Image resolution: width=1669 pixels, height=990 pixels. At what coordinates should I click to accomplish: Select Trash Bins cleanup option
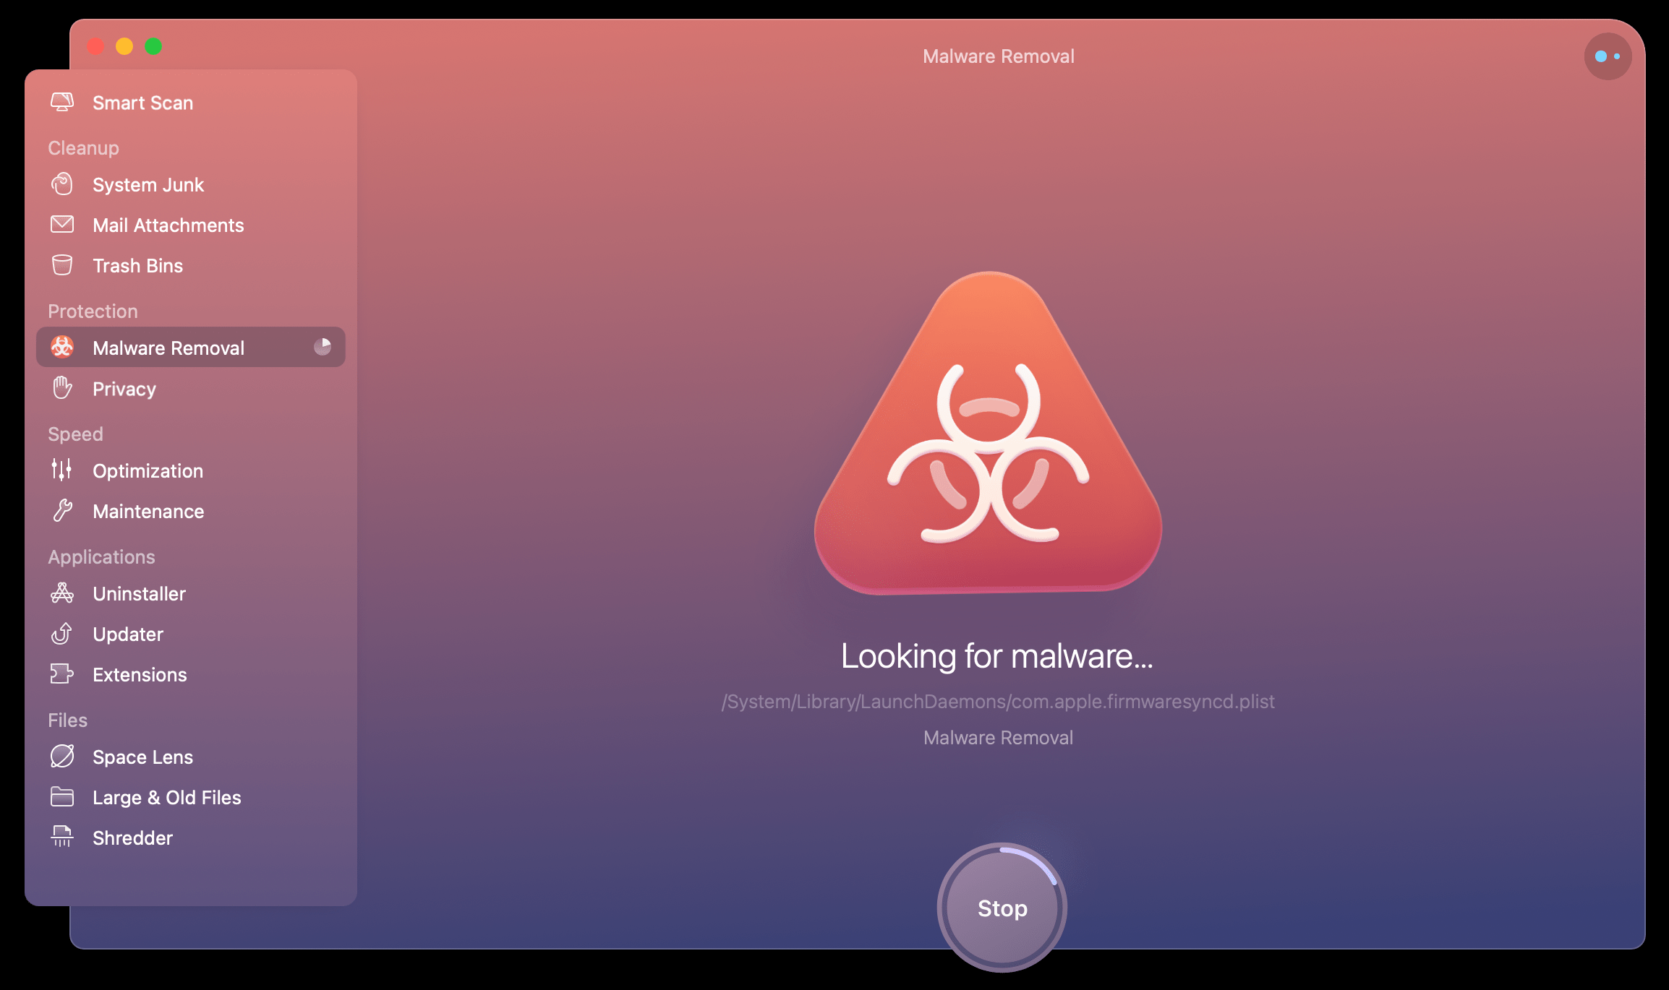137,265
